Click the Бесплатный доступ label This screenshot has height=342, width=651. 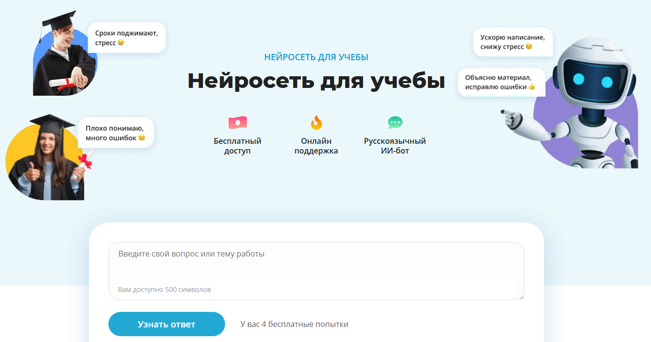[237, 146]
